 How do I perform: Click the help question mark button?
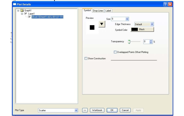click(165, 4)
